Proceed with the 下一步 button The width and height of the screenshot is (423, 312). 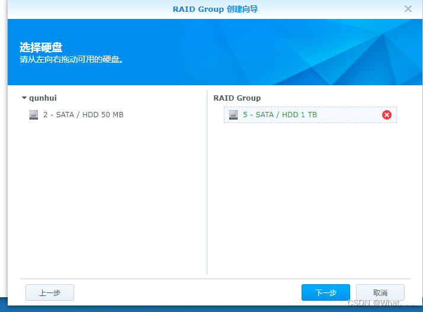pos(326,292)
